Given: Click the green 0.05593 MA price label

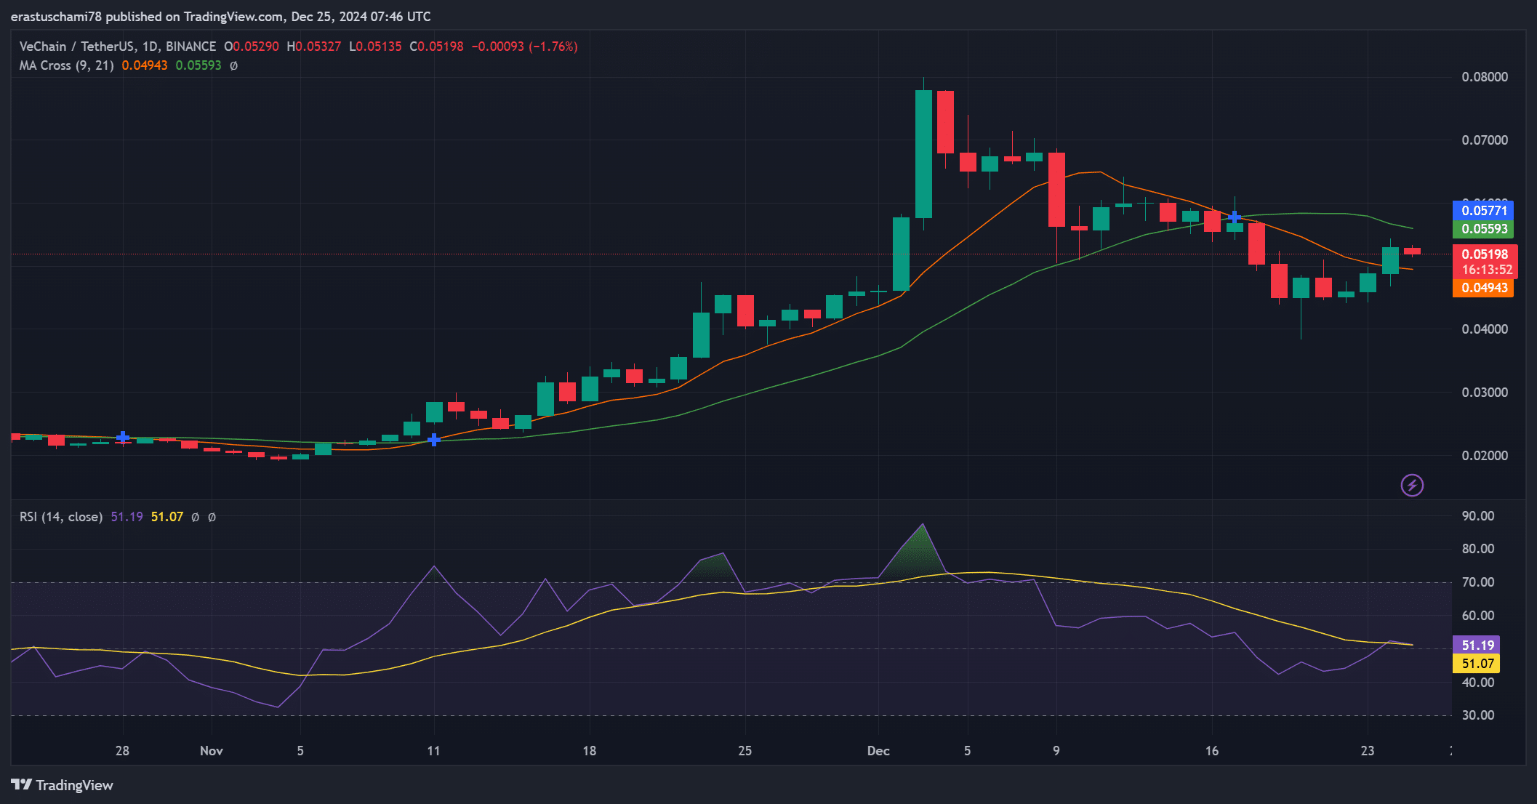Looking at the screenshot, I should [1484, 229].
